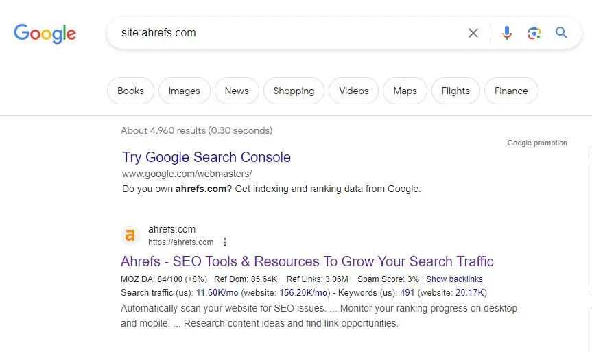Click the 11.60K/mo search traffic link
The width and height of the screenshot is (592, 352).
[217, 293]
